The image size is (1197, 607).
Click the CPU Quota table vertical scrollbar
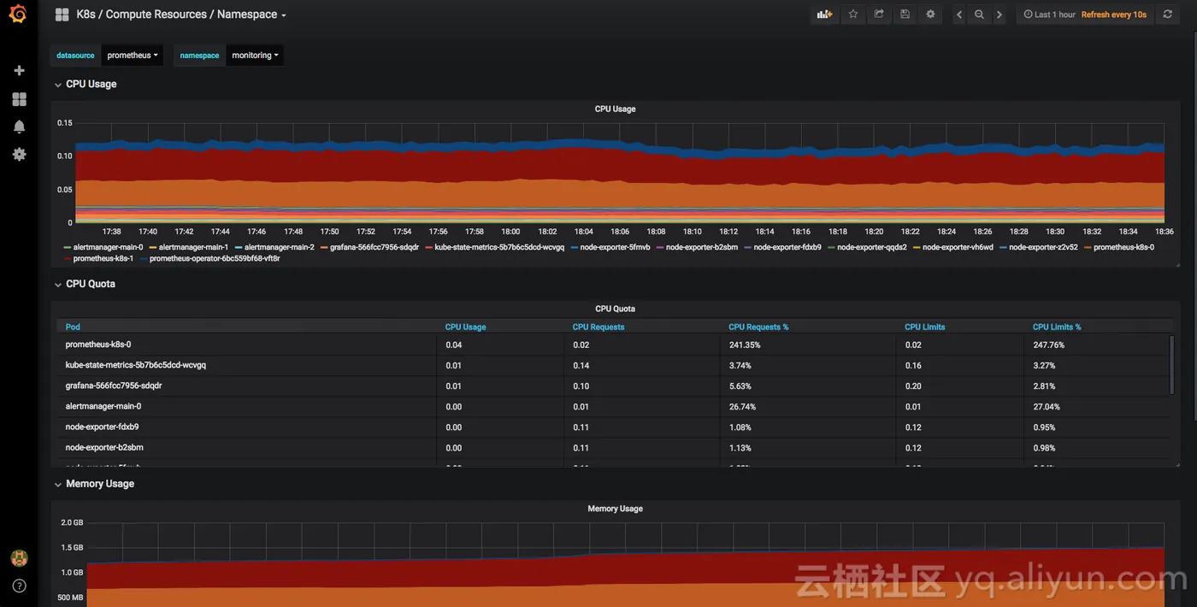click(x=1171, y=365)
